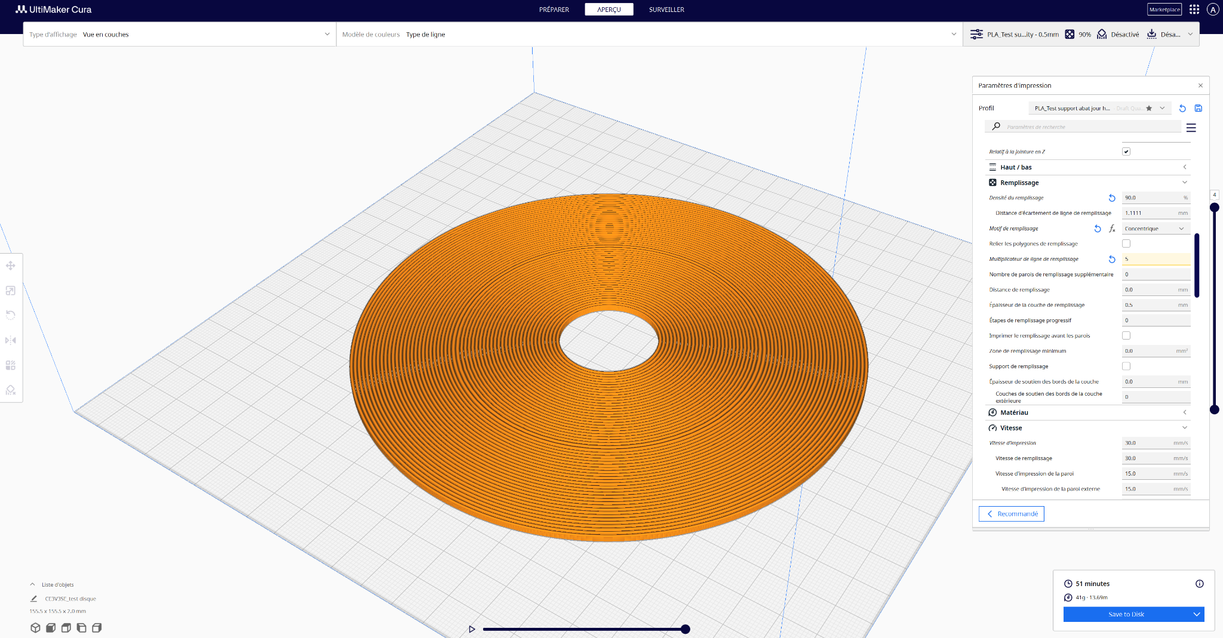Open the 'Type d'affichage' view dropdown
Screen dimensions: 1223x638
[180, 35]
